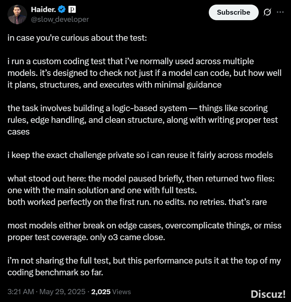This screenshot has height=302, width=291.
Task: Click the "3:21 AM" post timestamp
Action: pos(21,292)
